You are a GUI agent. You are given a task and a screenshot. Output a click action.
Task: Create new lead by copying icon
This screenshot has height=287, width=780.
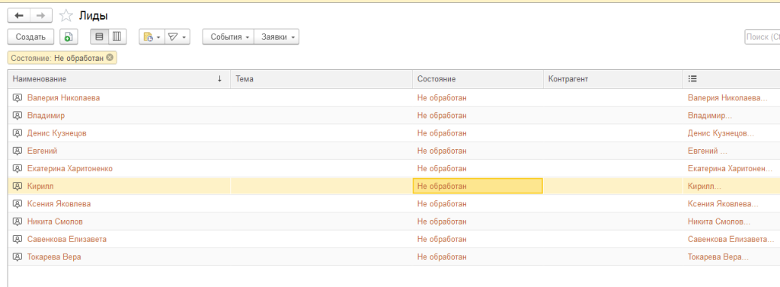(69, 37)
